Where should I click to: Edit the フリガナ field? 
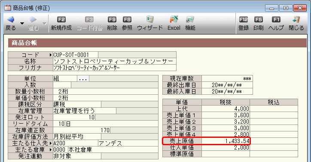[114, 68]
